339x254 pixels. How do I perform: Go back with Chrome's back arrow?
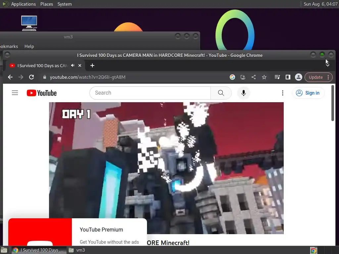[x=10, y=77]
